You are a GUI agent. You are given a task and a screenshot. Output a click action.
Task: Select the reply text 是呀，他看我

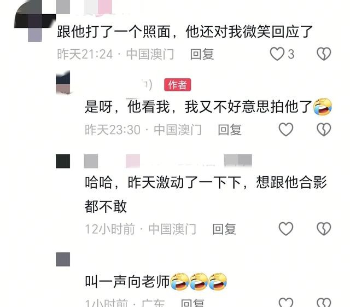click(127, 107)
